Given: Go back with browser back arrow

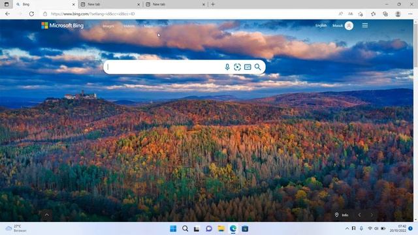Looking at the screenshot, I should [7, 14].
